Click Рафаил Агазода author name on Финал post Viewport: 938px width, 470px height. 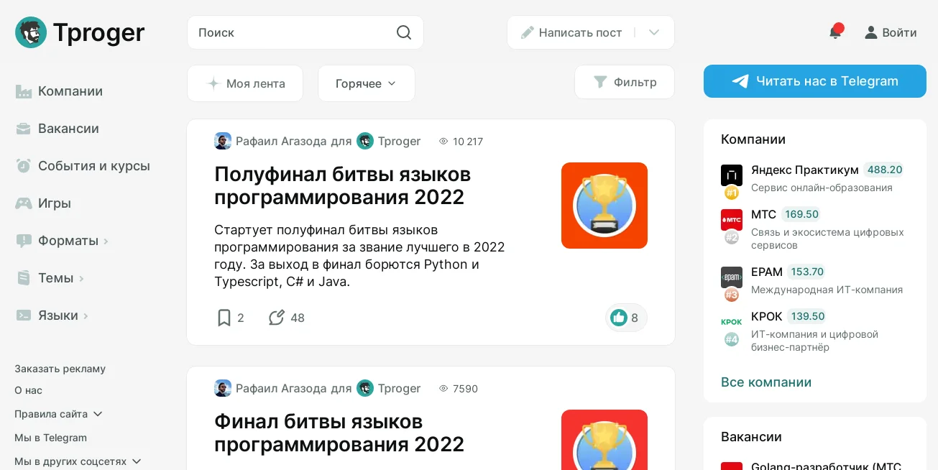[x=281, y=389]
